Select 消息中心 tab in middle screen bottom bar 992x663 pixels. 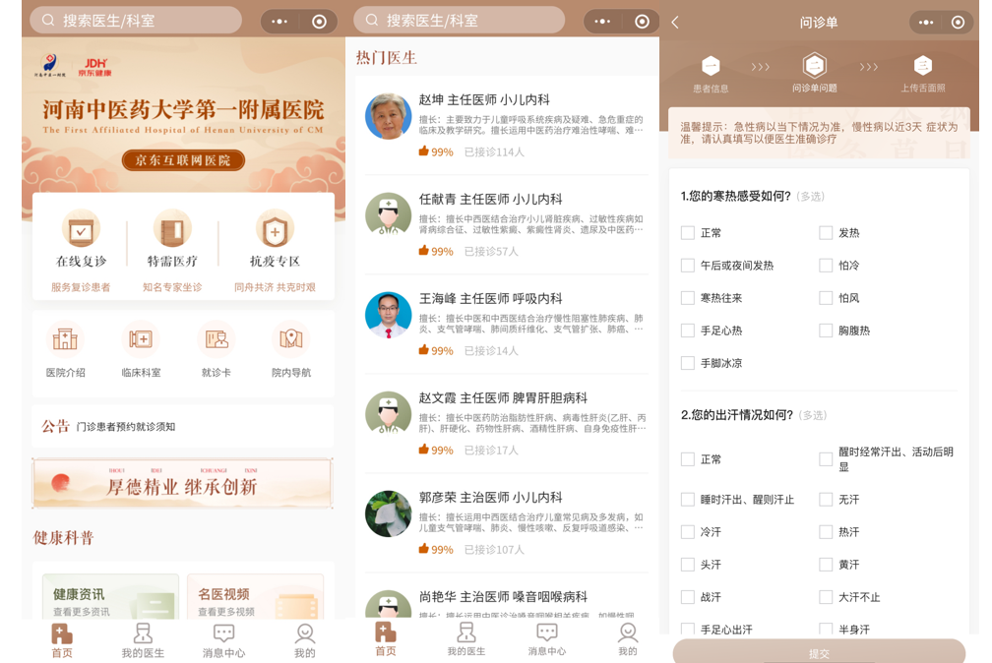pyautogui.click(x=547, y=639)
